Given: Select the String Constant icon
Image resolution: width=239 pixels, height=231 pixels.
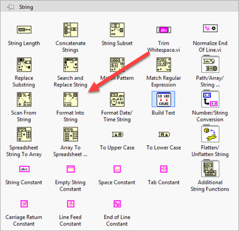Looking at the screenshot, I should [x=24, y=169].
